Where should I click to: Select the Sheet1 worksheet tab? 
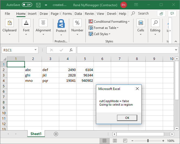pos(36,134)
